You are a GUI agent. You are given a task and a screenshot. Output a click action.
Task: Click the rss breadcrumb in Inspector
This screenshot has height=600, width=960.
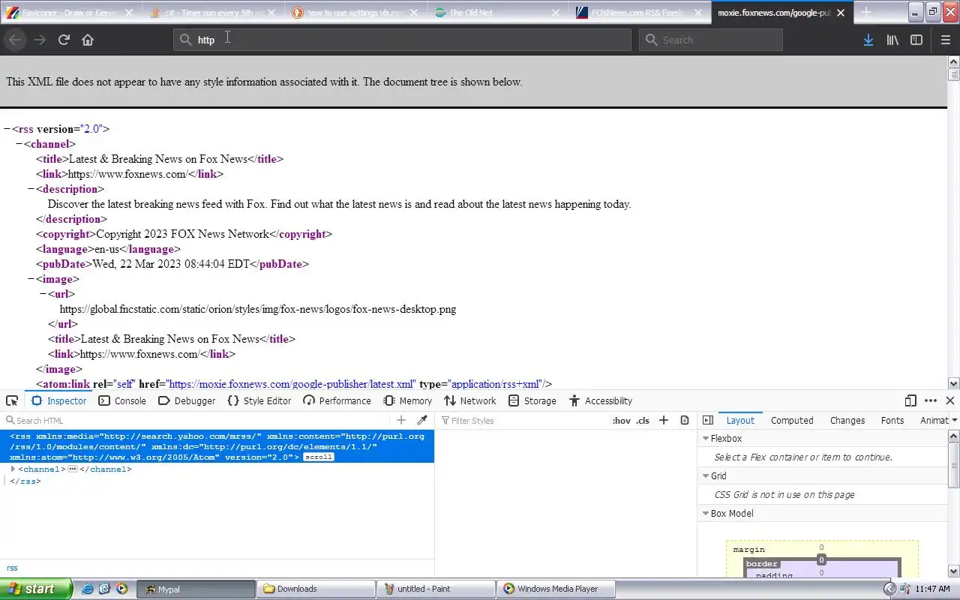[12, 568]
